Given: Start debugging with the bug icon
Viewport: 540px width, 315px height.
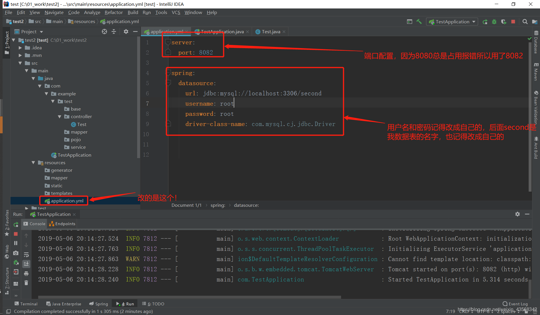Looking at the screenshot, I should 494,22.
